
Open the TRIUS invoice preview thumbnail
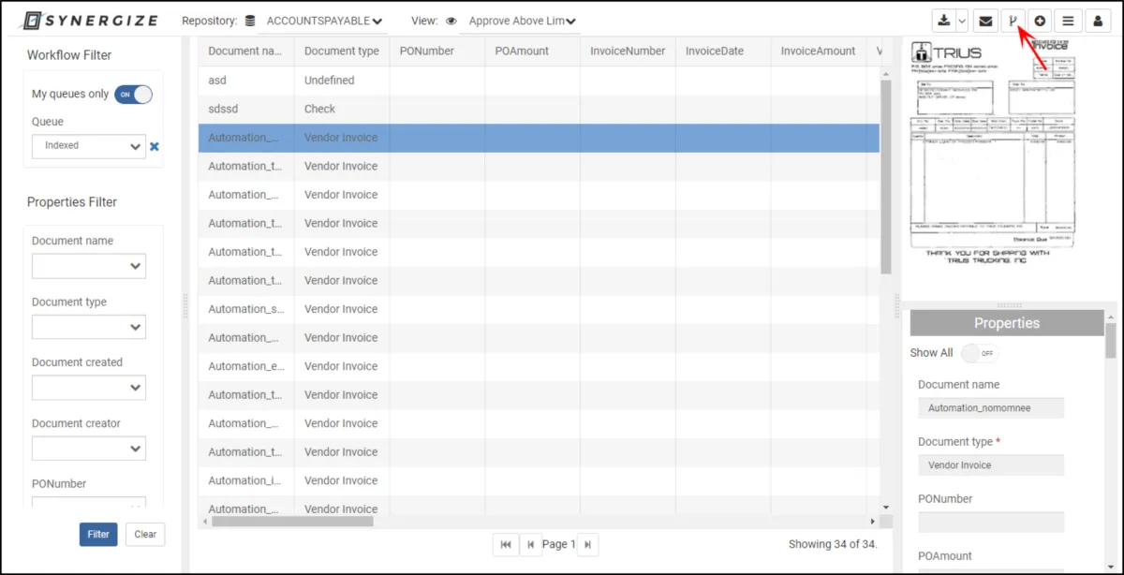click(x=994, y=151)
